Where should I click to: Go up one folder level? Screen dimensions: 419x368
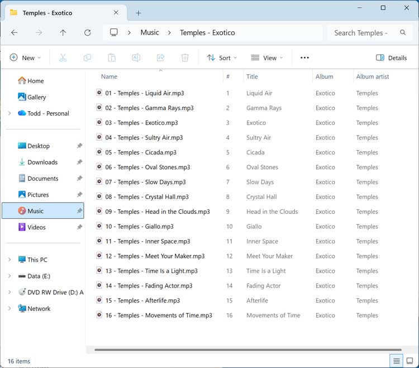click(63, 33)
